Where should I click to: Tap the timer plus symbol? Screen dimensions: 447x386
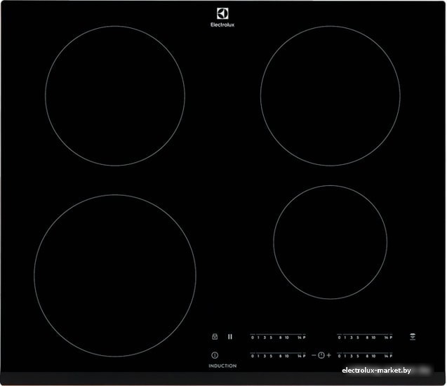[328, 355]
